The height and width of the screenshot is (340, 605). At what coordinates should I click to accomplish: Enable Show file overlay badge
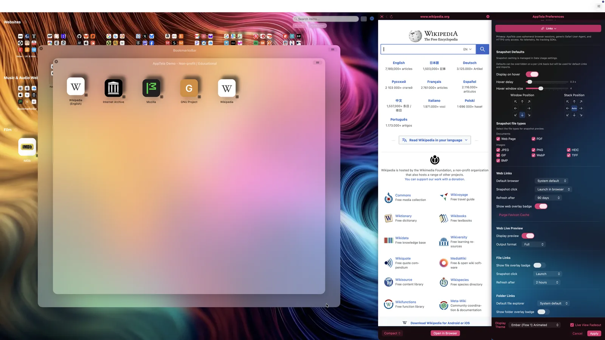(538, 265)
